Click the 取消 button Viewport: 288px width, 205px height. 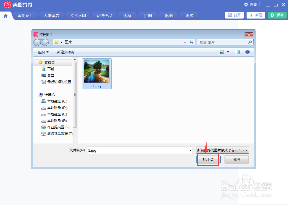click(x=237, y=160)
